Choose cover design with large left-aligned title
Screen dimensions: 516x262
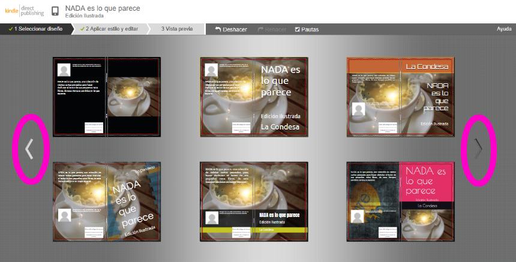(x=254, y=97)
